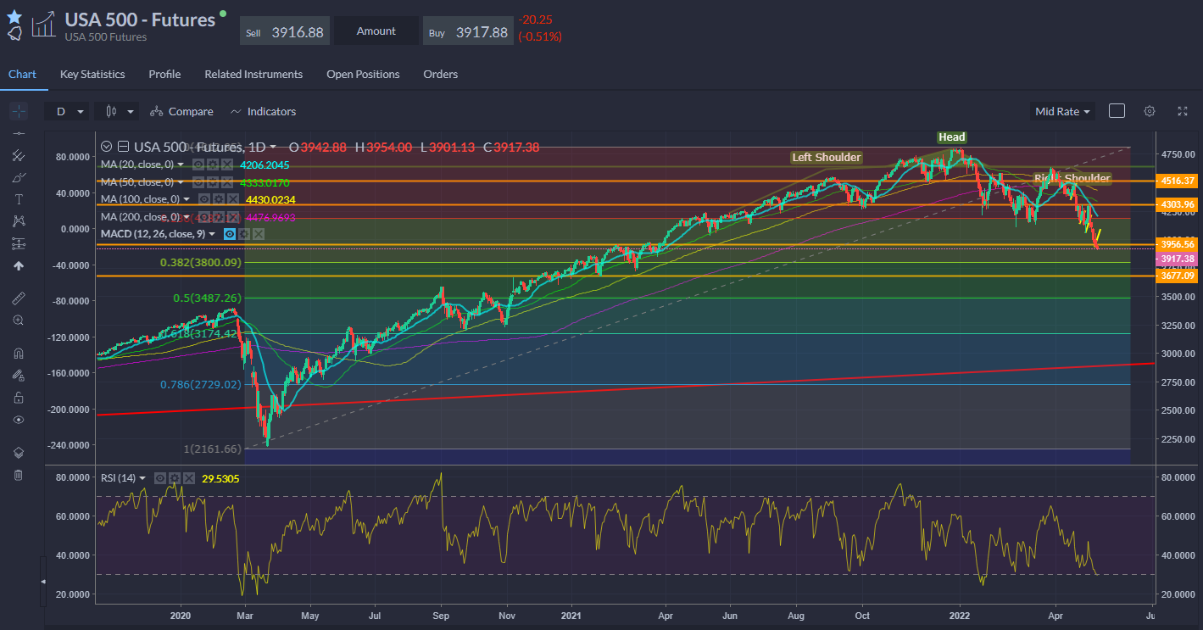Click the 0.382(3800.09) Fibonacci level label
Screen dimensions: 1203x630
click(x=202, y=263)
